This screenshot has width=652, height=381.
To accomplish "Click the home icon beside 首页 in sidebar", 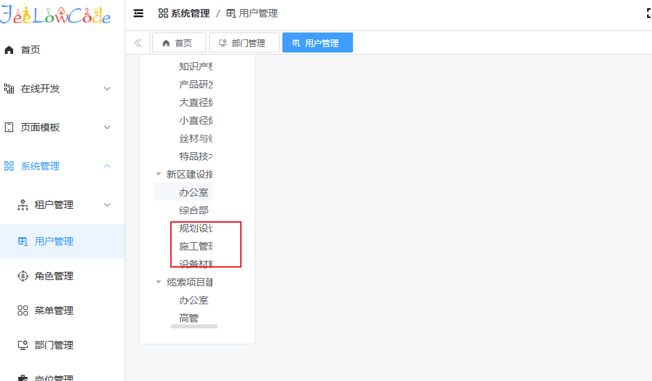I will [x=9, y=50].
